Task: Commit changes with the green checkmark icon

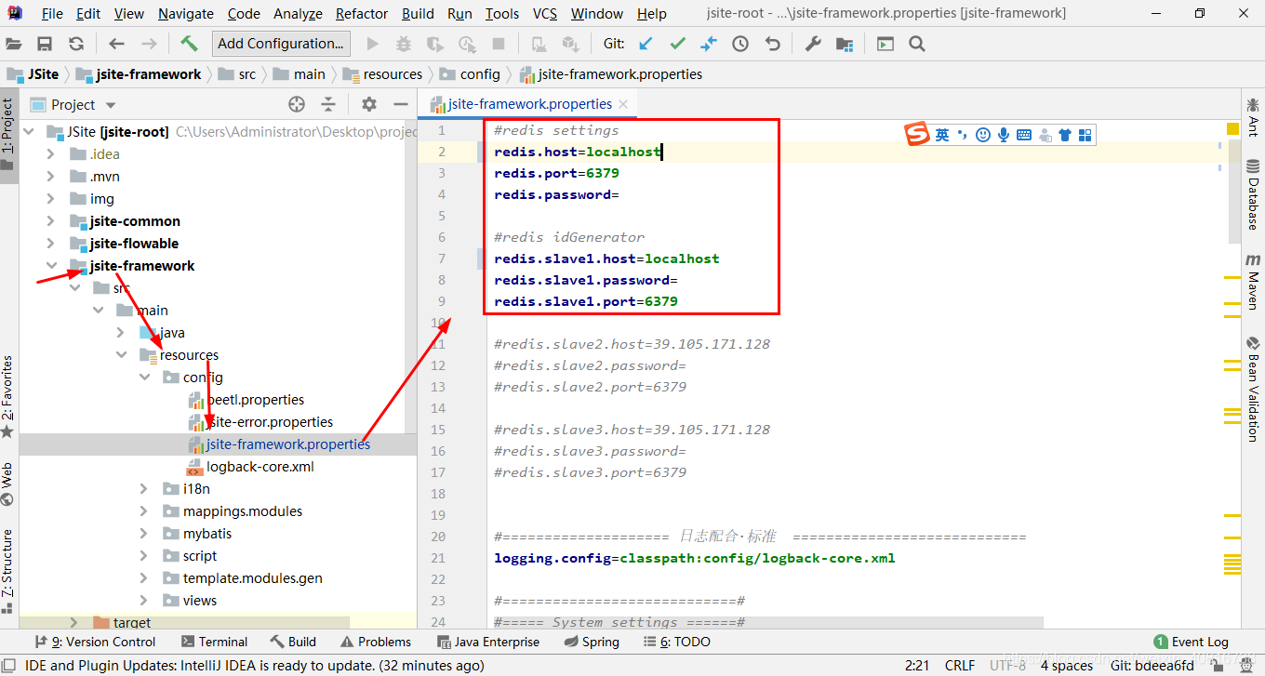Action: [677, 44]
